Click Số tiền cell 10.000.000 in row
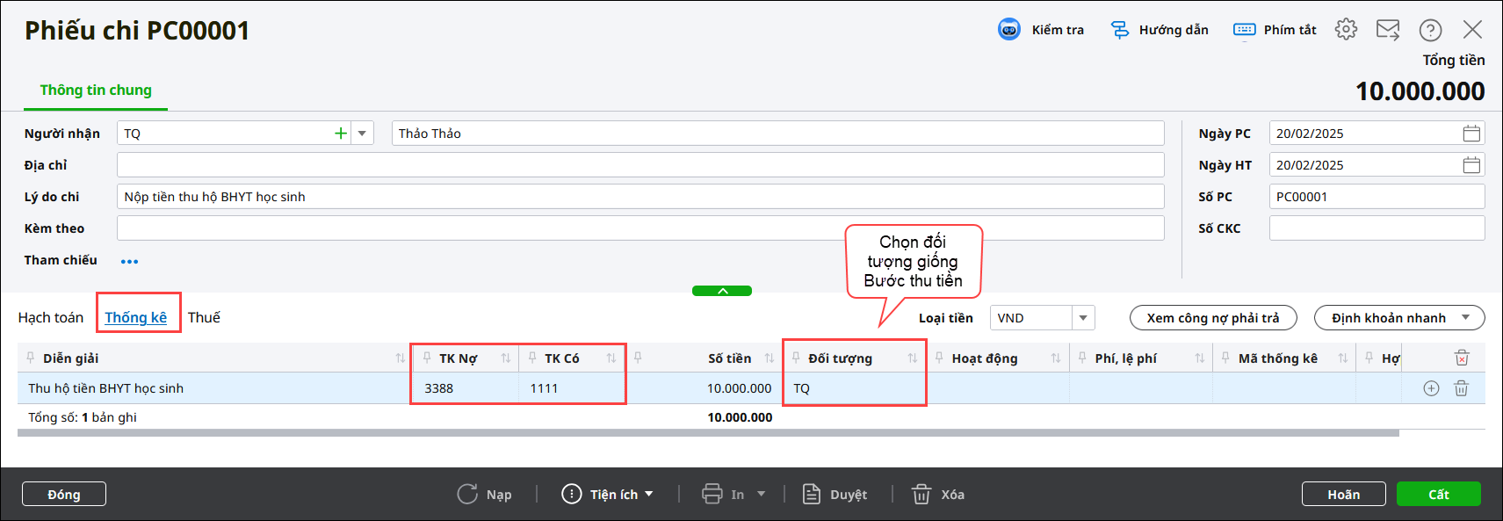Viewport: 1503px width, 521px height. pyautogui.click(x=705, y=388)
